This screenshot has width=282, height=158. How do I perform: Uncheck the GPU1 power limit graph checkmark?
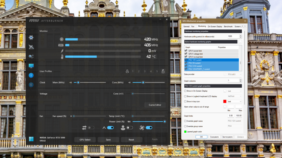(x=186, y=51)
